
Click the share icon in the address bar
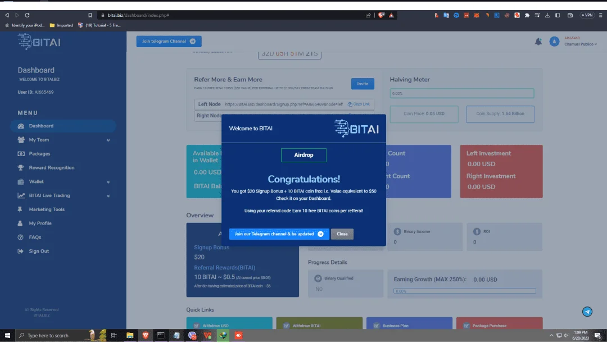[368, 15]
